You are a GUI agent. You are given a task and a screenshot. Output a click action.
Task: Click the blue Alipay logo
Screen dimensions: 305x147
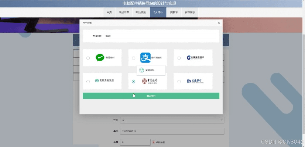[145, 58]
